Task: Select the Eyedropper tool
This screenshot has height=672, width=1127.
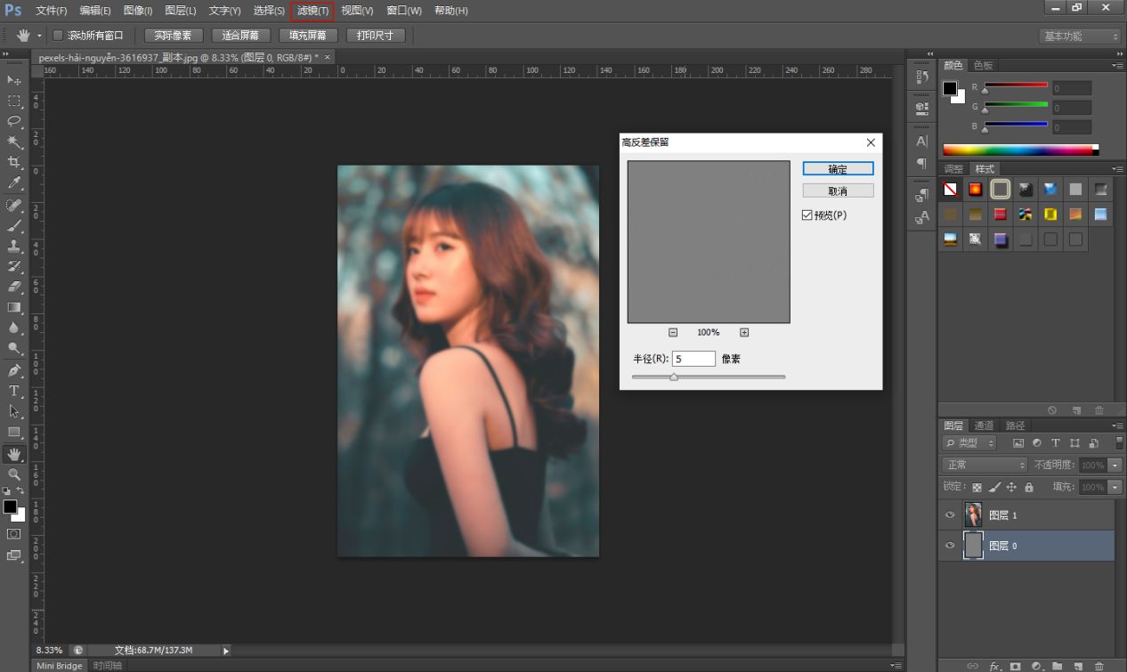Action: [14, 182]
